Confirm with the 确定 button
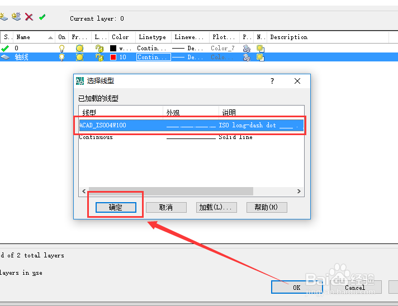Viewport: 398px width, 306px height. 116,207
